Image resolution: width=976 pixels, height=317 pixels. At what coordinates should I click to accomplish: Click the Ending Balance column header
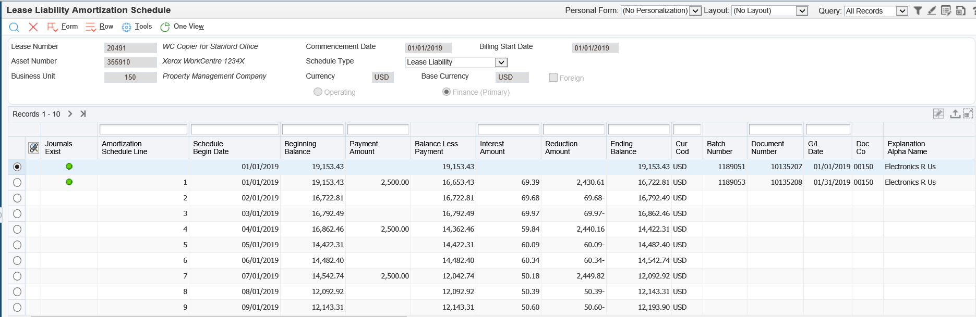point(639,148)
